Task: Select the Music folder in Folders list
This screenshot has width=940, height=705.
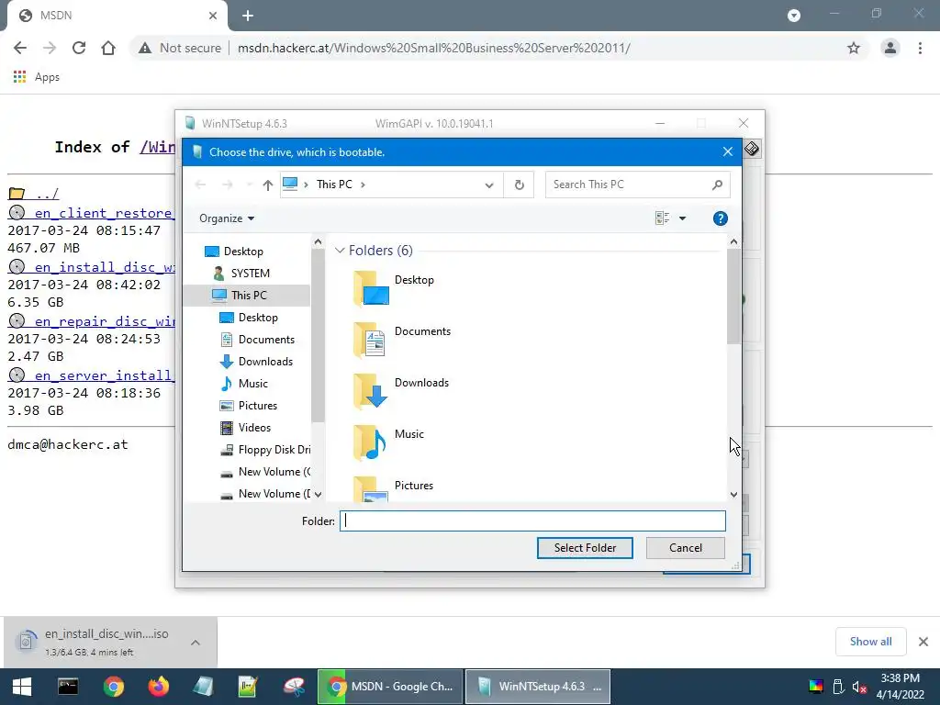Action: [x=388, y=442]
